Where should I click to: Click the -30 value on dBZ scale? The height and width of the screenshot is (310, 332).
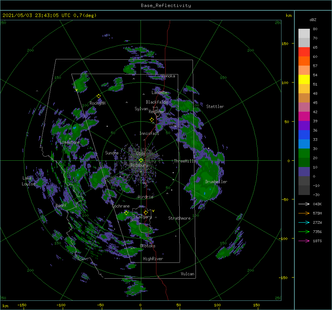(x=316, y=195)
